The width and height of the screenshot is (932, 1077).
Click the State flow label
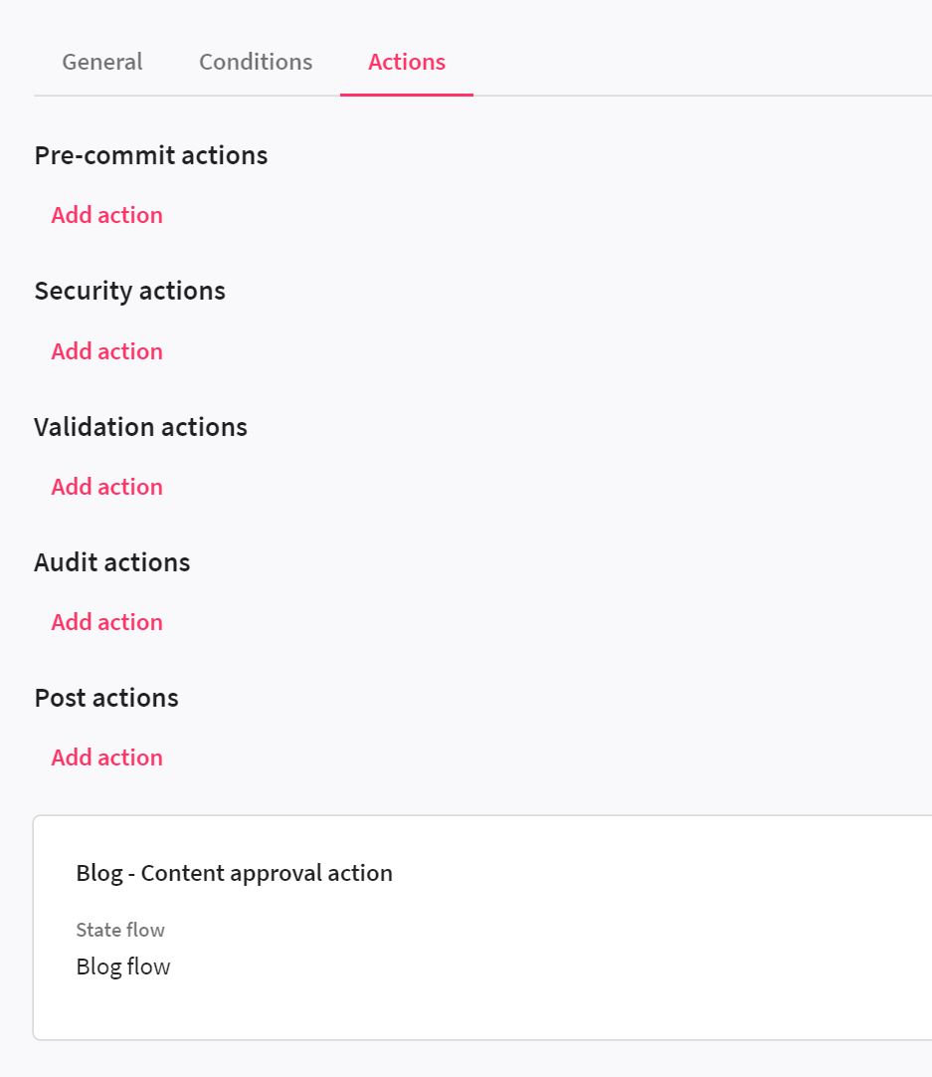point(120,930)
